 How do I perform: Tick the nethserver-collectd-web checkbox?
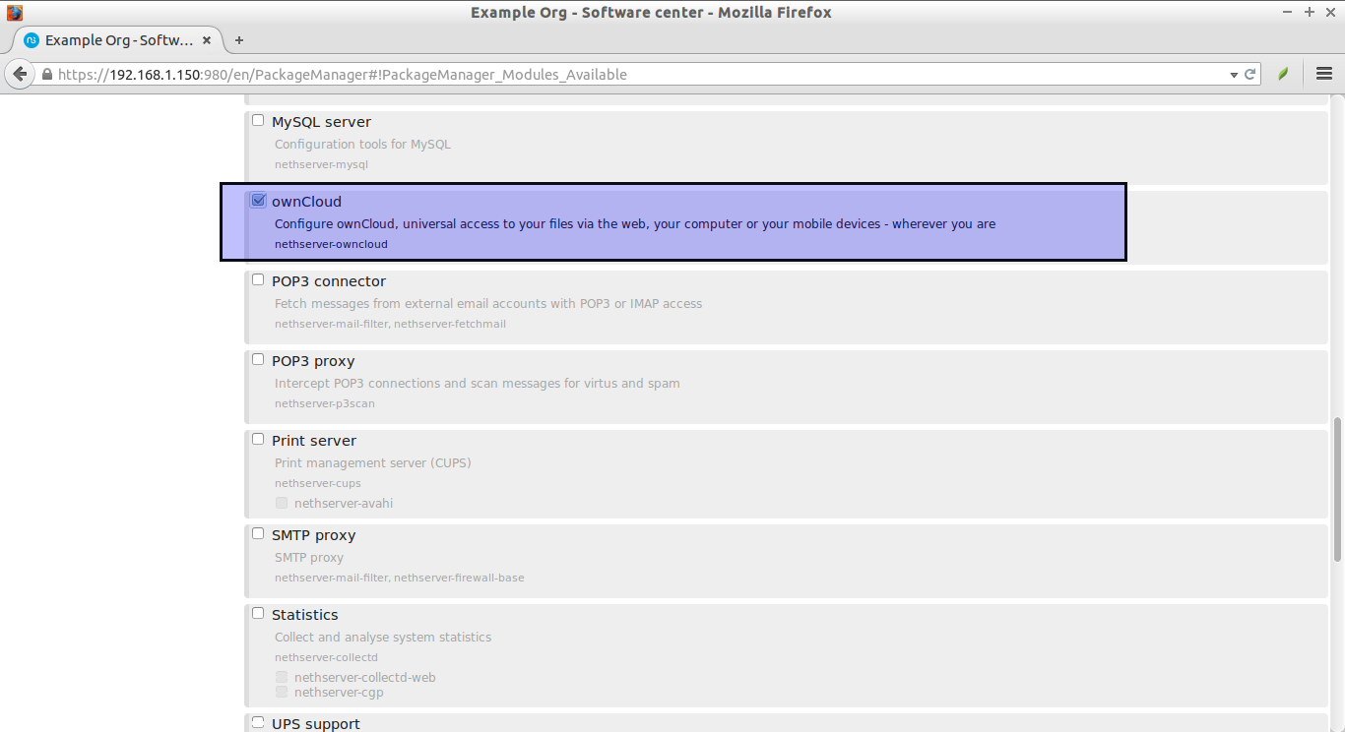pyautogui.click(x=282, y=677)
